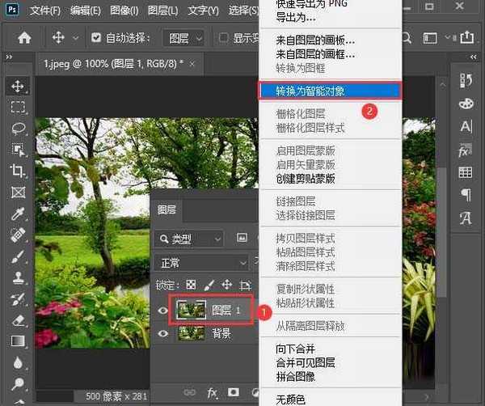Open layer styles fx button
The width and height of the screenshot is (485, 406).
tap(213, 392)
